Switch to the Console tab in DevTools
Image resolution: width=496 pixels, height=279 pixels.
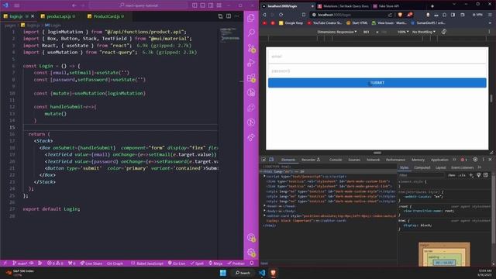(336, 160)
